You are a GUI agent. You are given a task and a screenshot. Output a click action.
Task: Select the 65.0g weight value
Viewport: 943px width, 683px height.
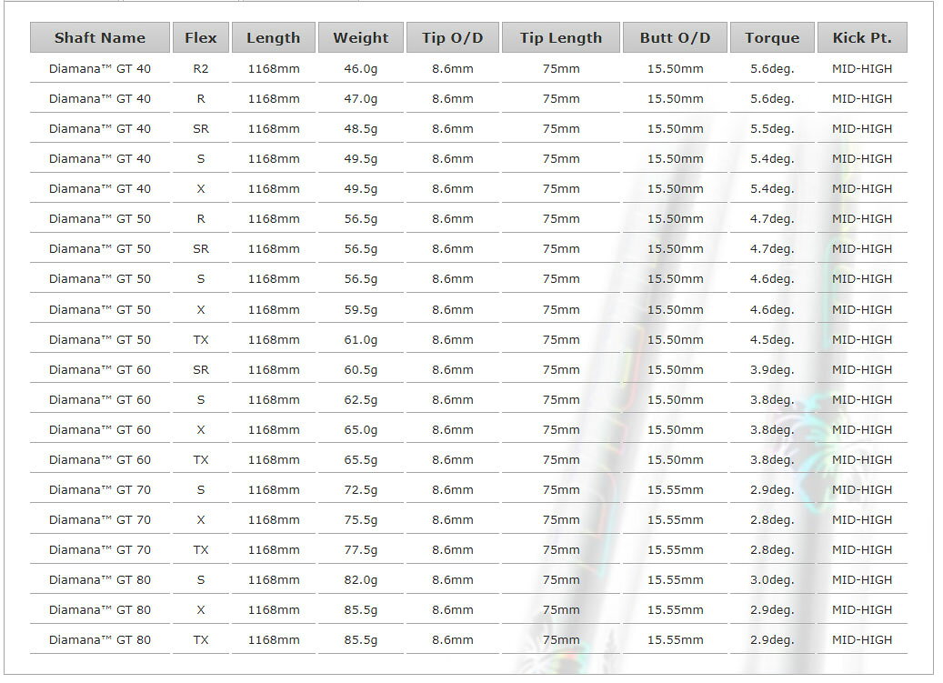(361, 430)
